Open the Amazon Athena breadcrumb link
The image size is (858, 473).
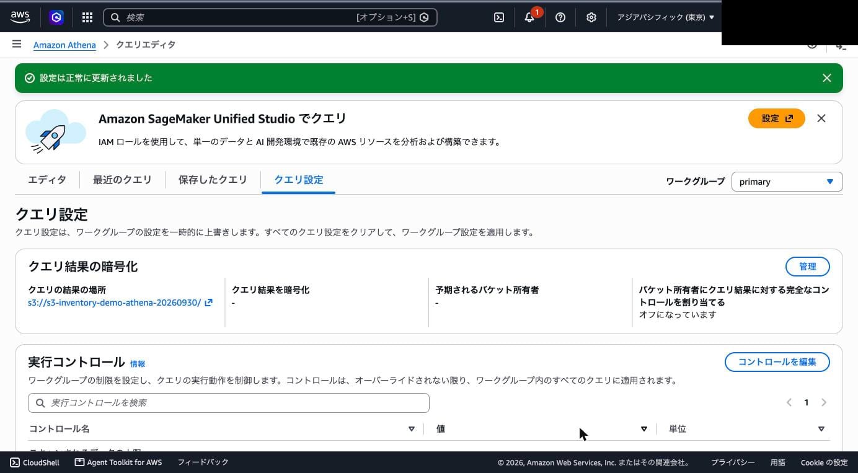point(64,45)
